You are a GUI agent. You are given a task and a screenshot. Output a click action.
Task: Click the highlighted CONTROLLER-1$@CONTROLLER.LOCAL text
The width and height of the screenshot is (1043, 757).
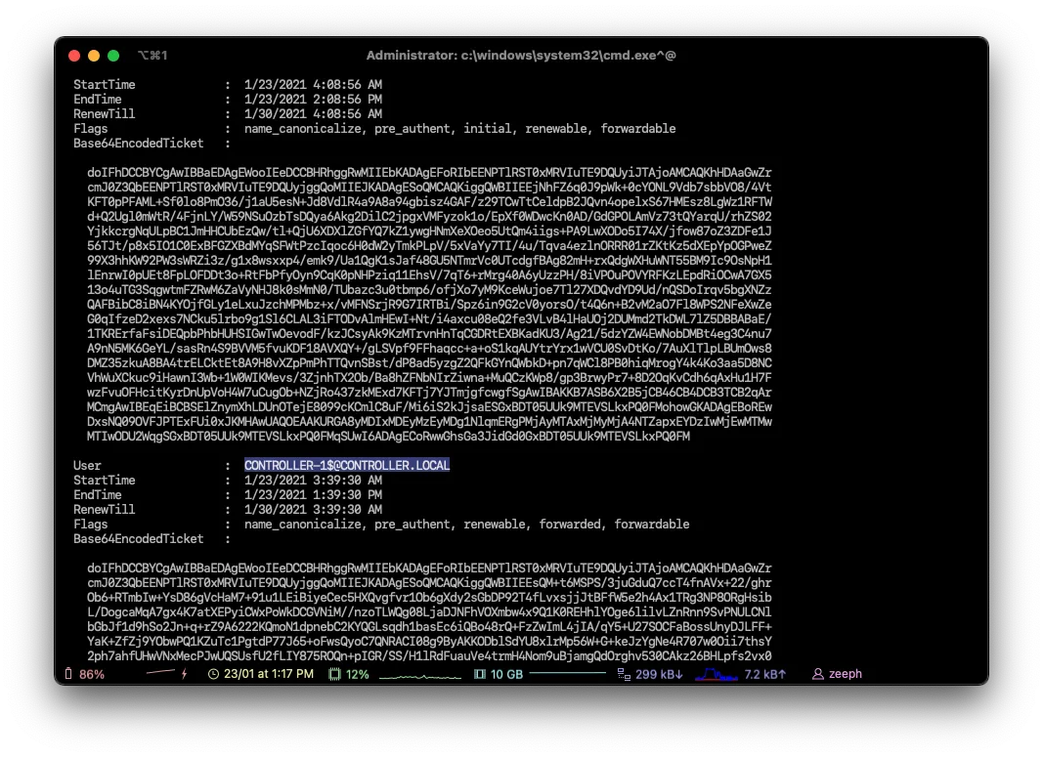click(346, 466)
